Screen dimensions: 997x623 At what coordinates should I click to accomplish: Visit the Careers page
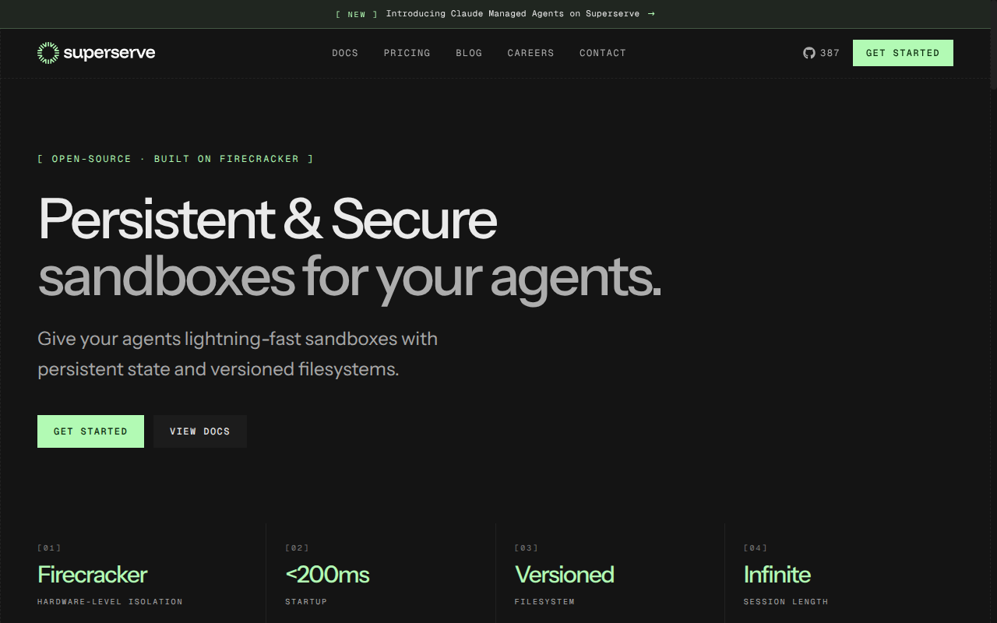[531, 53]
